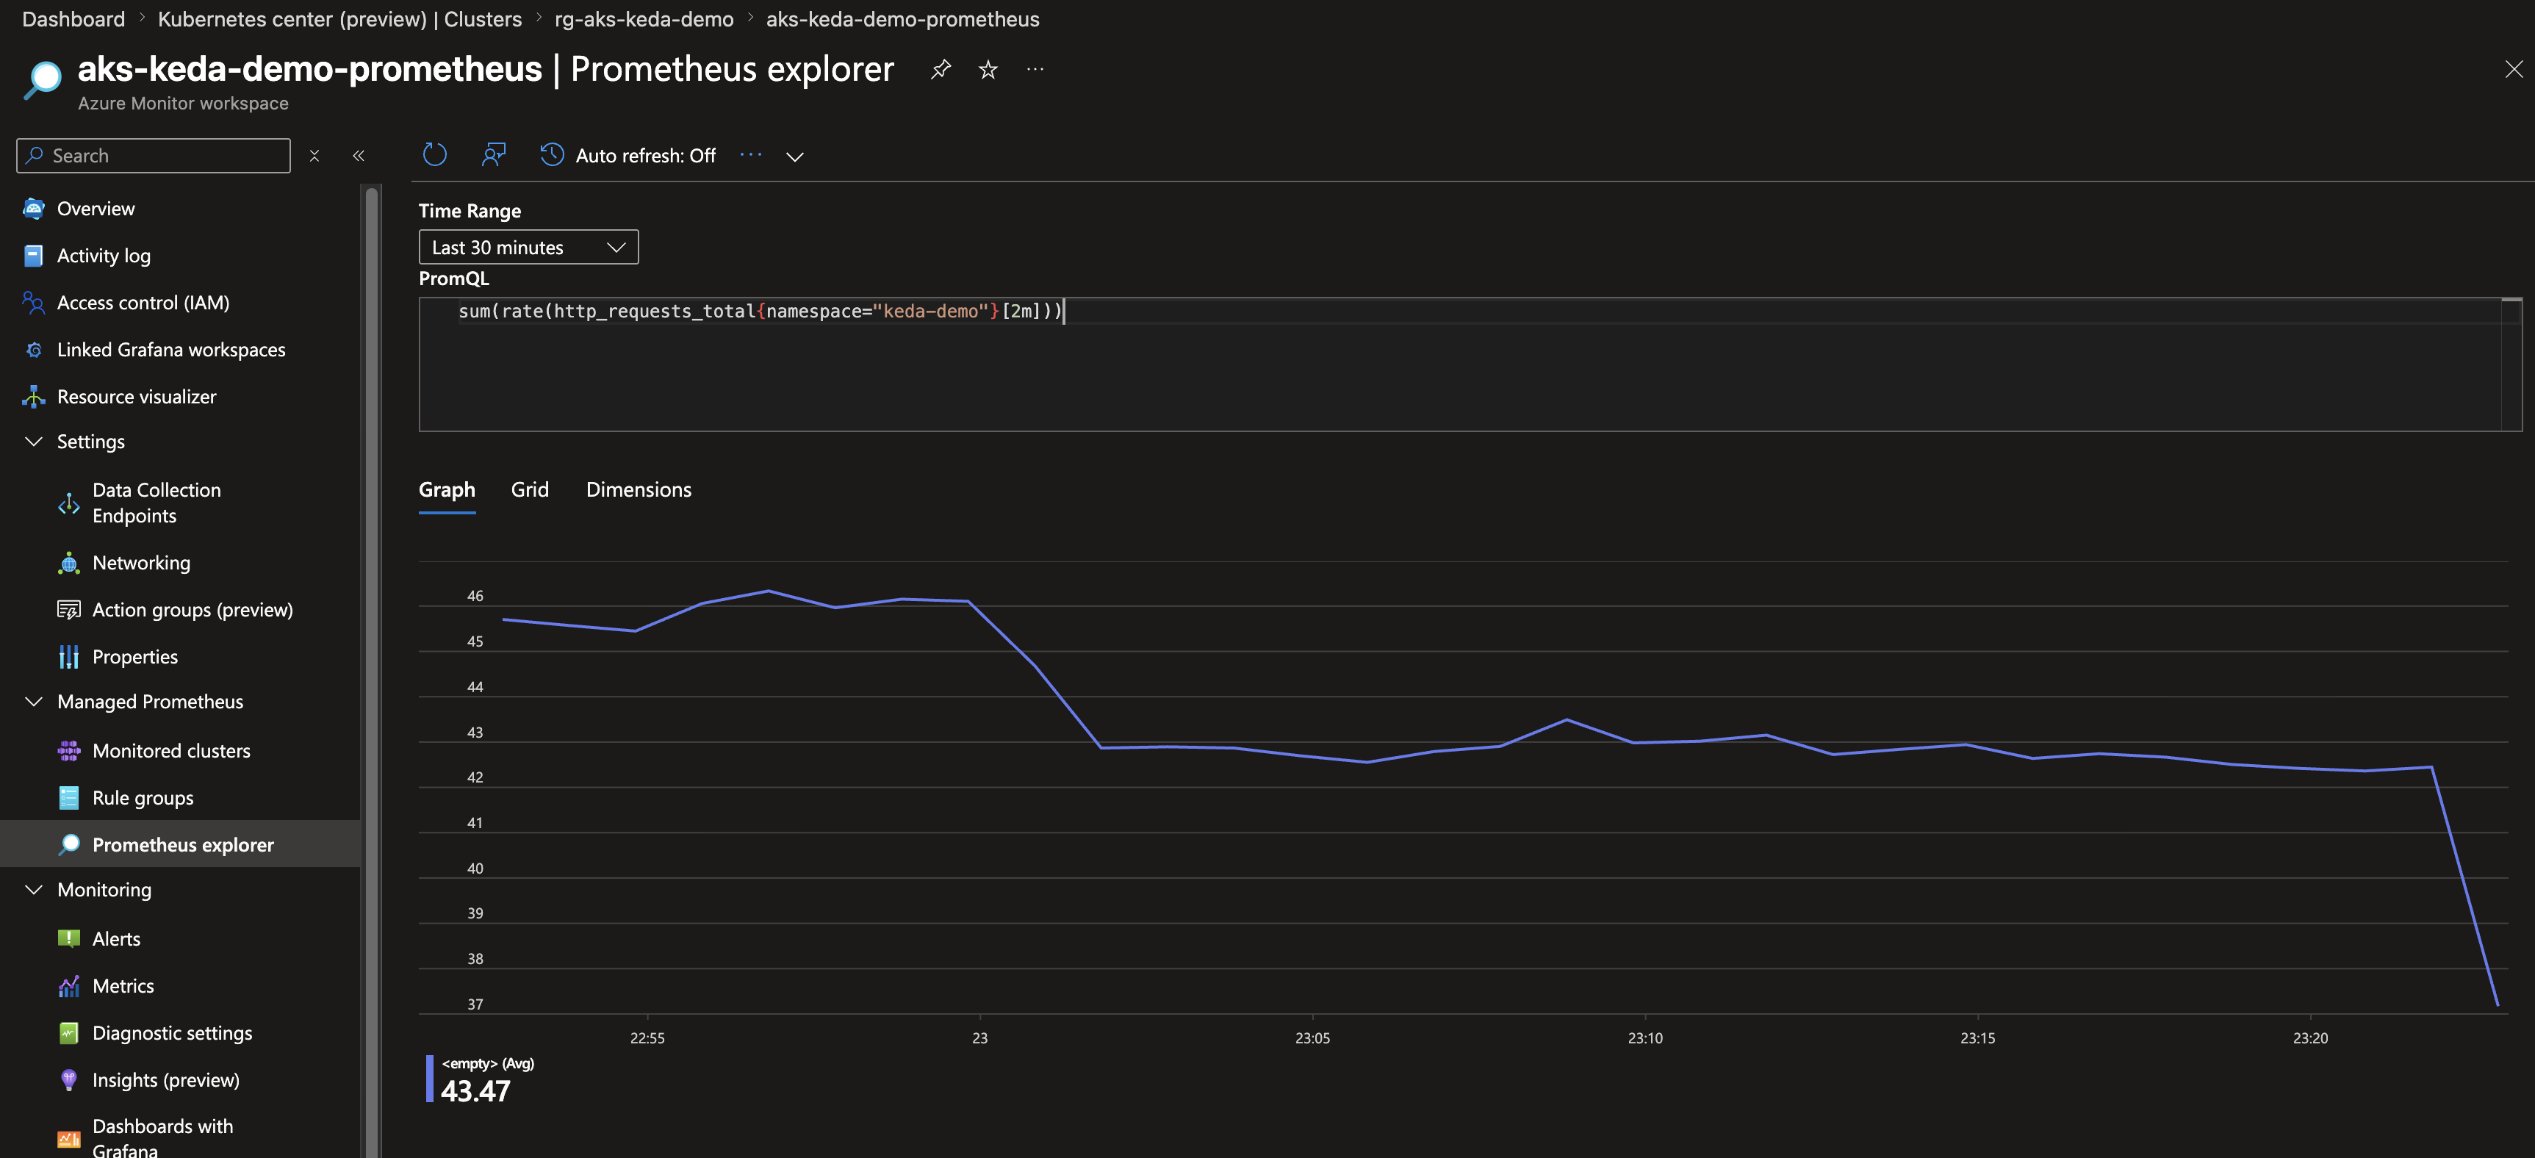Close the Prometheus explorer blade
Viewport: 2535px width, 1158px height.
2514,69
